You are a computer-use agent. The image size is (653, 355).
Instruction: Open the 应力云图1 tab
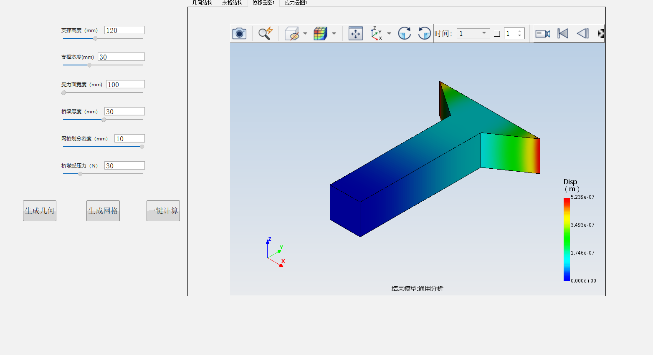coord(296,3)
